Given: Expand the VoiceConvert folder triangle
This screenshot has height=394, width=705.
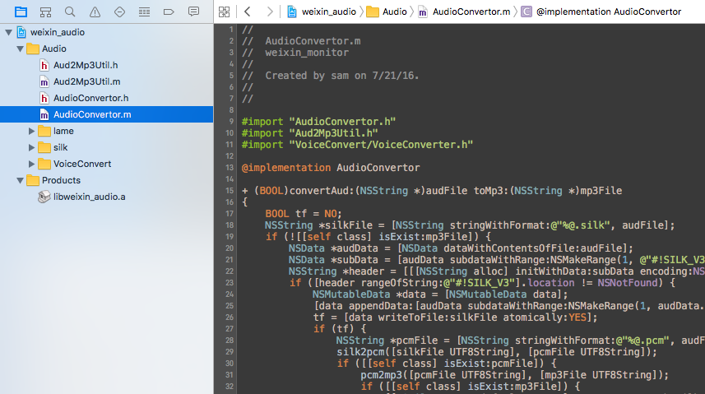Looking at the screenshot, I should [31, 164].
